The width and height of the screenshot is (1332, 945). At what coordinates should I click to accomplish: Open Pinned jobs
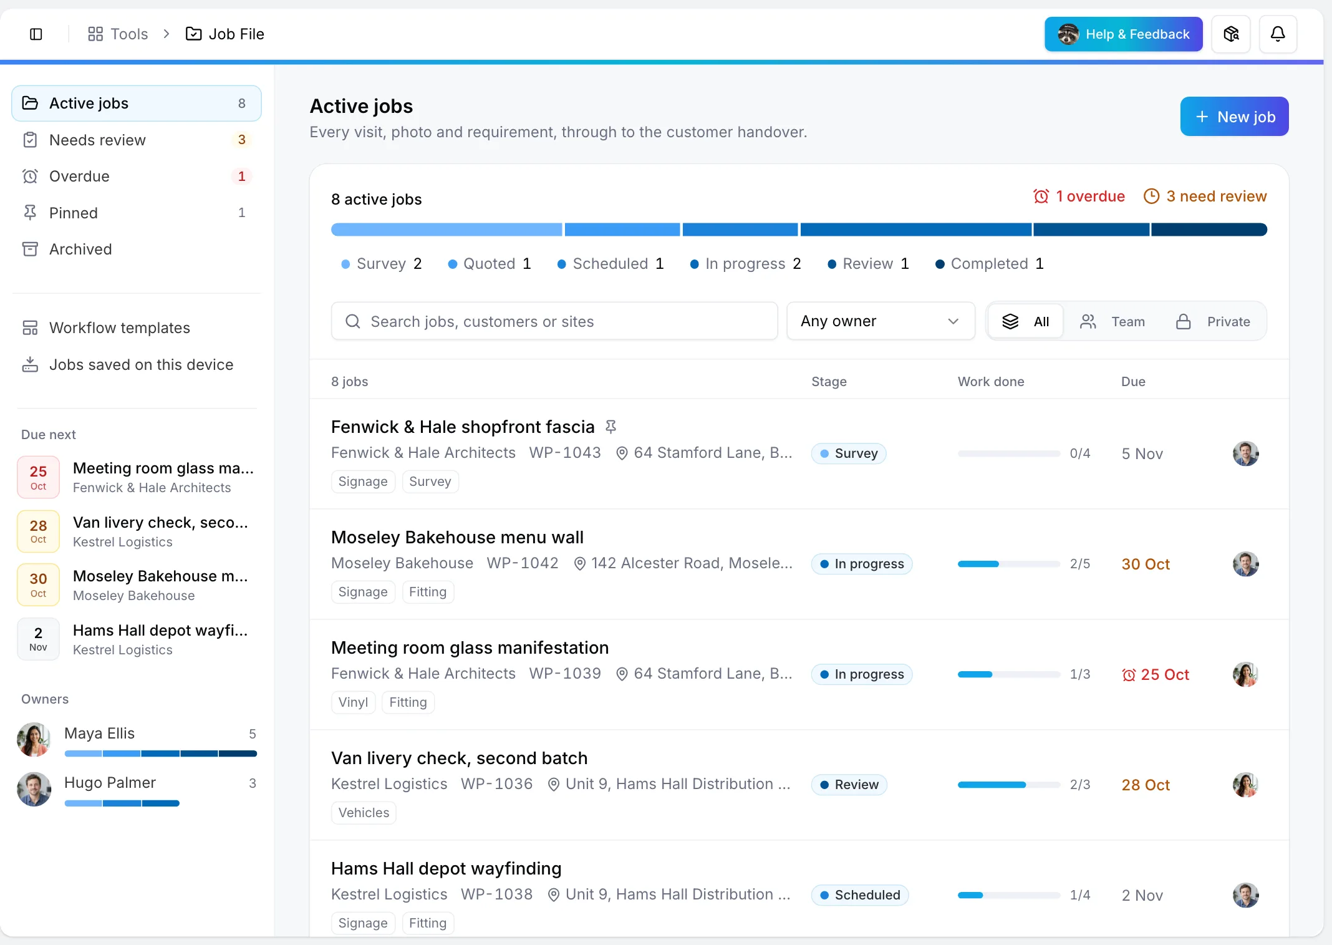137,213
